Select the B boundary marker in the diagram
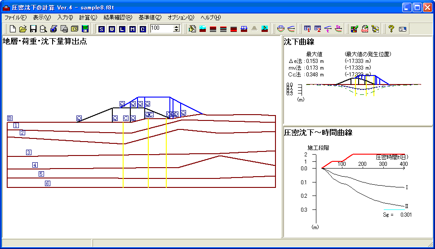 point(10,118)
